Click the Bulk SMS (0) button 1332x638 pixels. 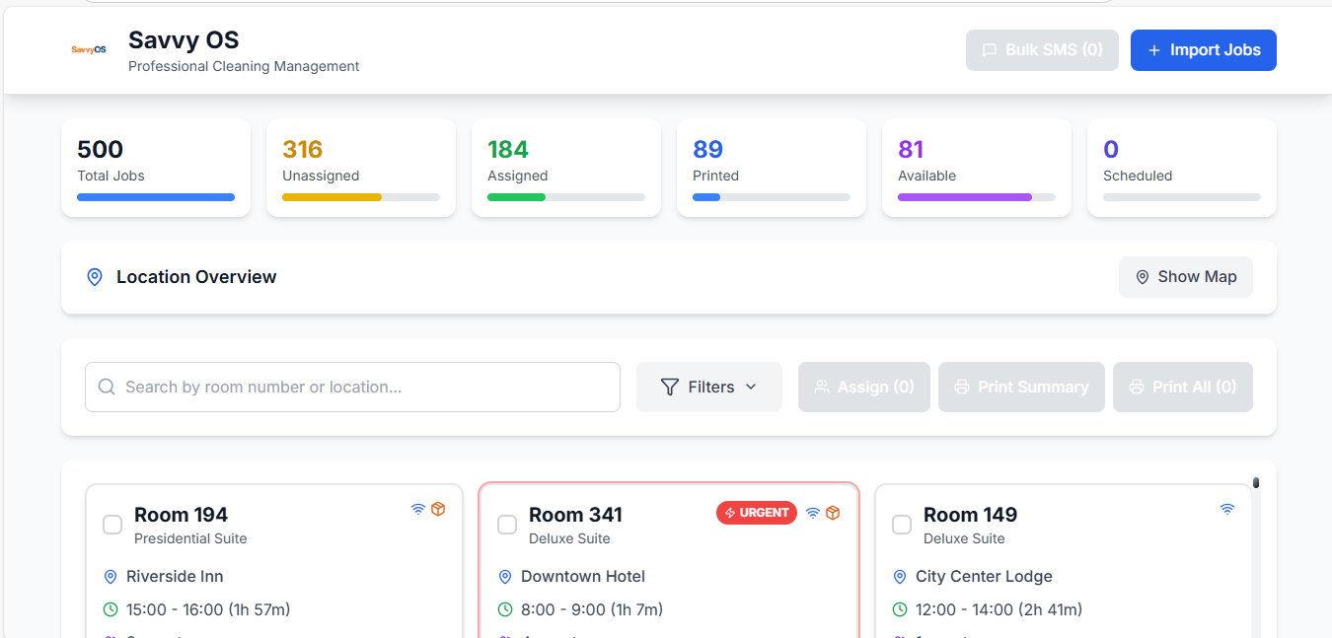click(x=1042, y=50)
